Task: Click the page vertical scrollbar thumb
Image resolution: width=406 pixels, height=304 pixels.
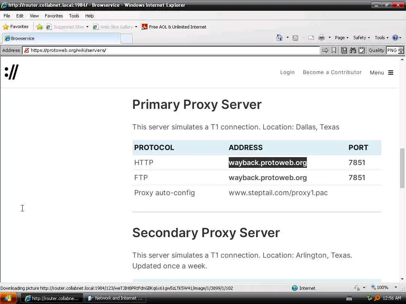Action: (x=402, y=168)
